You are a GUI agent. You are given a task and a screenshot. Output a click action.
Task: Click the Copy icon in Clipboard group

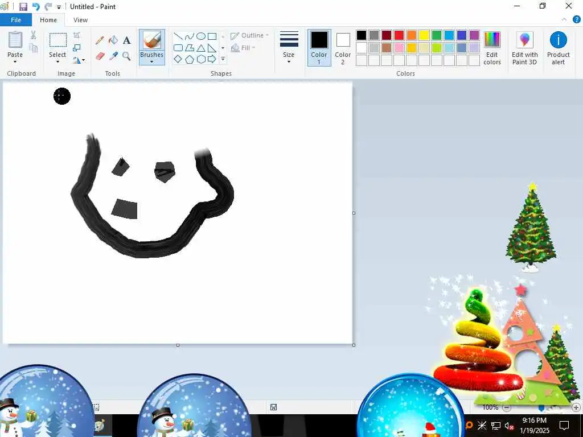[34, 48]
